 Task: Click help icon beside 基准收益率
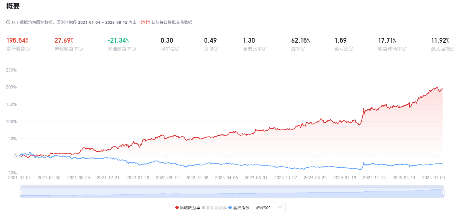click(x=134, y=49)
